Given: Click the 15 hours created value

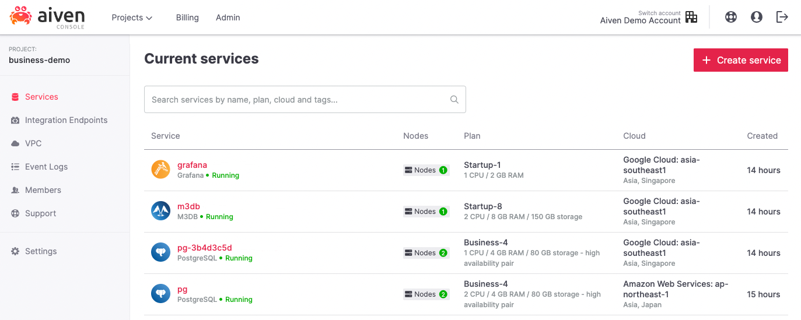Looking at the screenshot, I should click(x=764, y=294).
